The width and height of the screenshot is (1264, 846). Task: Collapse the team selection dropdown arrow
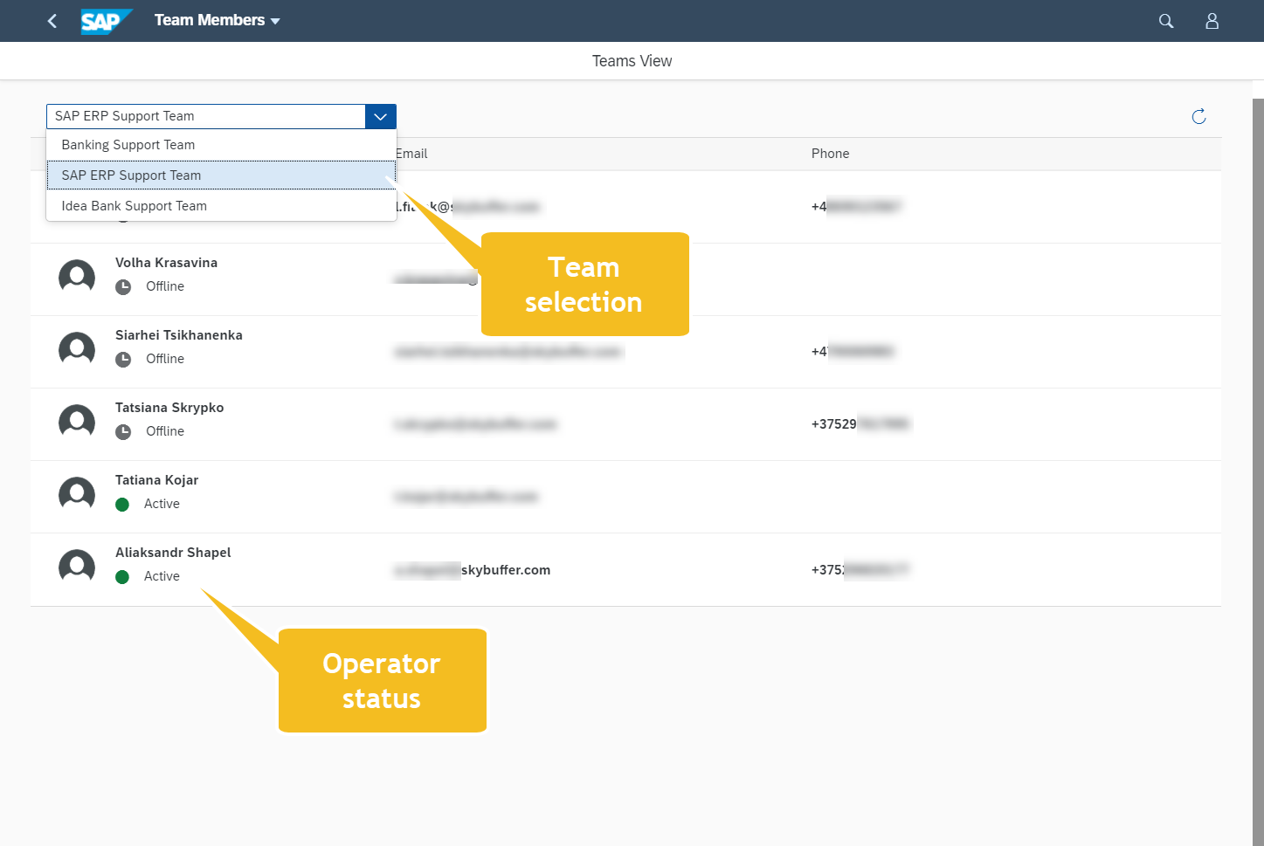[x=380, y=116]
